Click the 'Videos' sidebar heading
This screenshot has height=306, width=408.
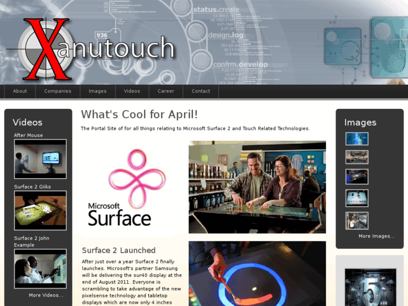pos(27,122)
